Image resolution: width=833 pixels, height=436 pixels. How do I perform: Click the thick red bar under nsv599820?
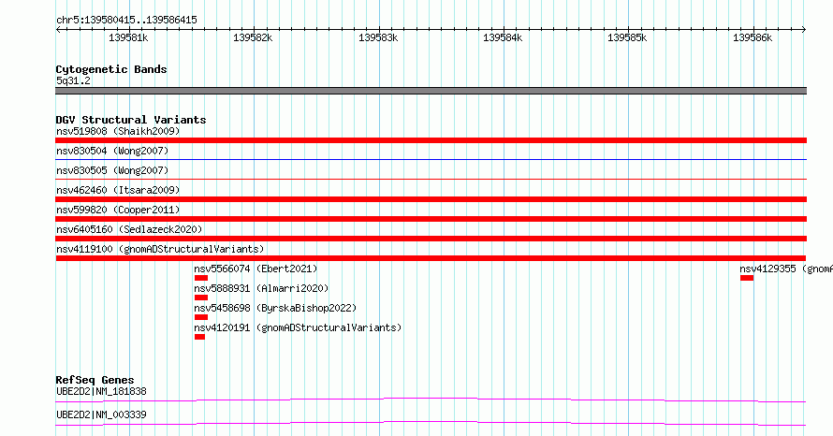pyautogui.click(x=431, y=219)
